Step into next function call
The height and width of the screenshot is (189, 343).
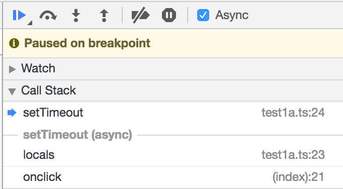click(x=76, y=16)
